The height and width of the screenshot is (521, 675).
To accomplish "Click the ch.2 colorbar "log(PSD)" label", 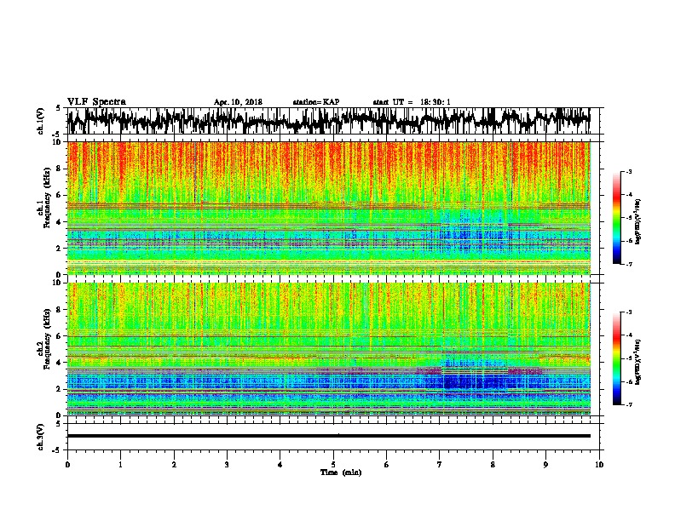I will (637, 362).
